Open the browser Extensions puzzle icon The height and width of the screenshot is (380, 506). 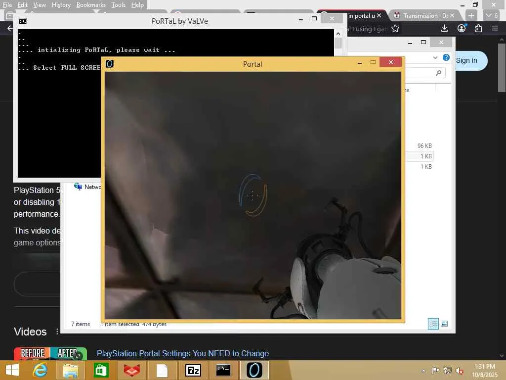coord(478,28)
